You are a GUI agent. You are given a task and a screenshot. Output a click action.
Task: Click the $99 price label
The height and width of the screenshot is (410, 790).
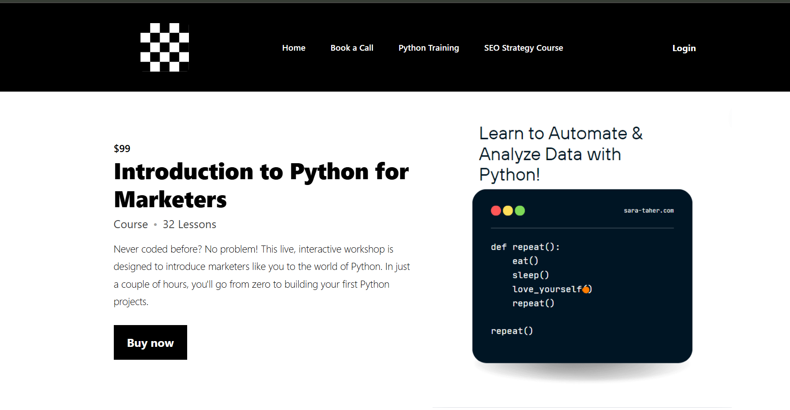click(x=122, y=149)
